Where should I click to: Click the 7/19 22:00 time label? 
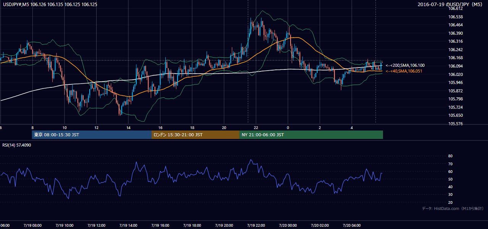pos(256,226)
